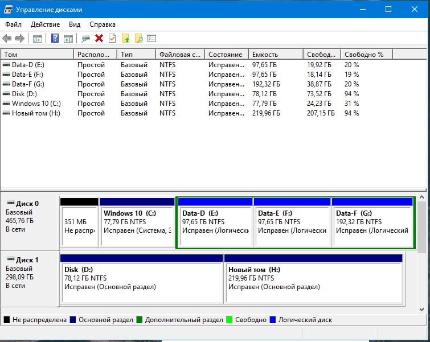The height and width of the screenshot is (342, 430).
Task: Select the Новый том (H:) partition block
Action: (313, 279)
